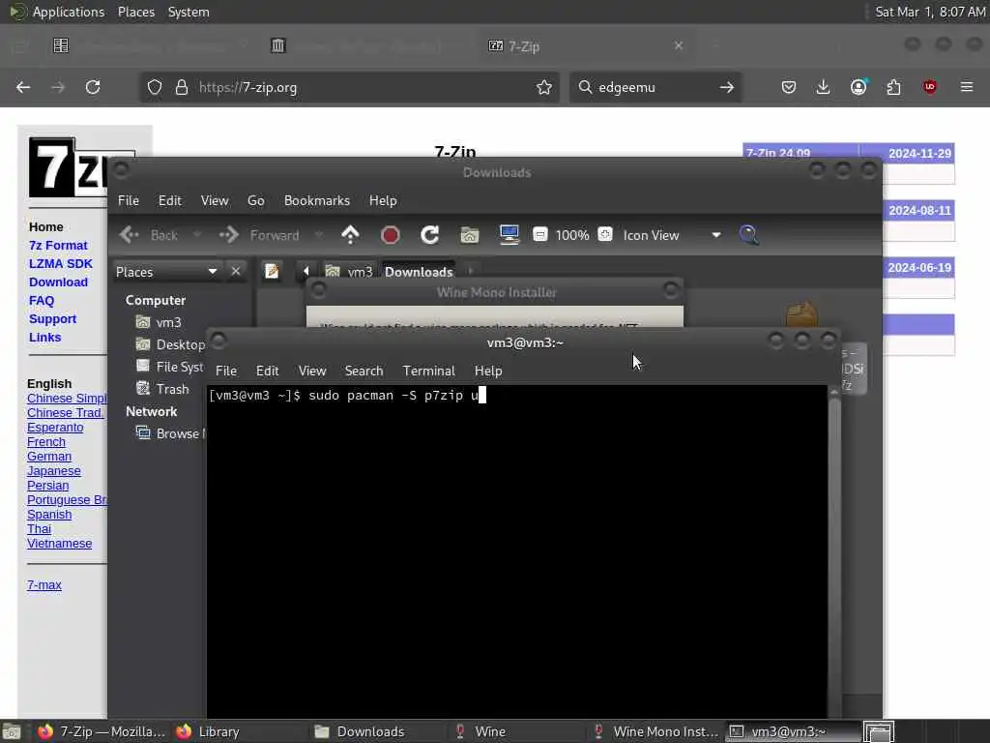Open Forward history dropdown arrow
Viewport: 990px width, 743px height.
319,235
